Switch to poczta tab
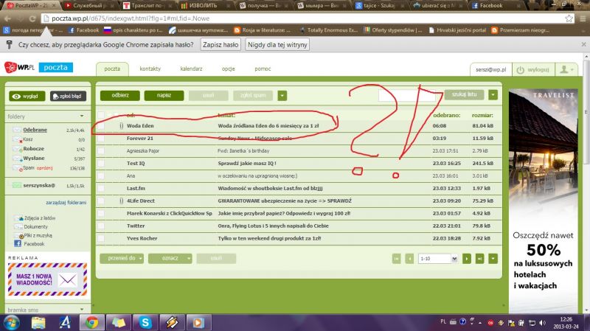 [x=112, y=69]
